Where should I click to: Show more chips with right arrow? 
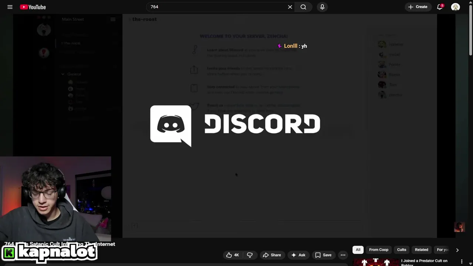pyautogui.click(x=457, y=250)
